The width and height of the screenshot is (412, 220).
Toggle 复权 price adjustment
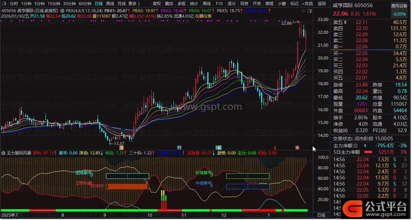pyautogui.click(x=157, y=4)
